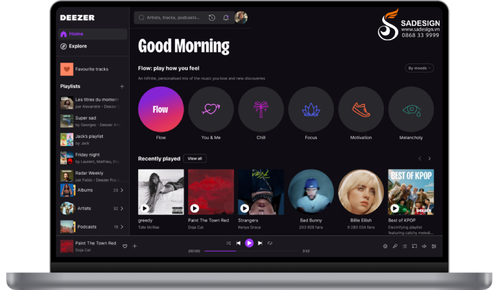498x290 pixels.
Task: Open lyrics microphone icon in player
Action: pyautogui.click(x=395, y=246)
